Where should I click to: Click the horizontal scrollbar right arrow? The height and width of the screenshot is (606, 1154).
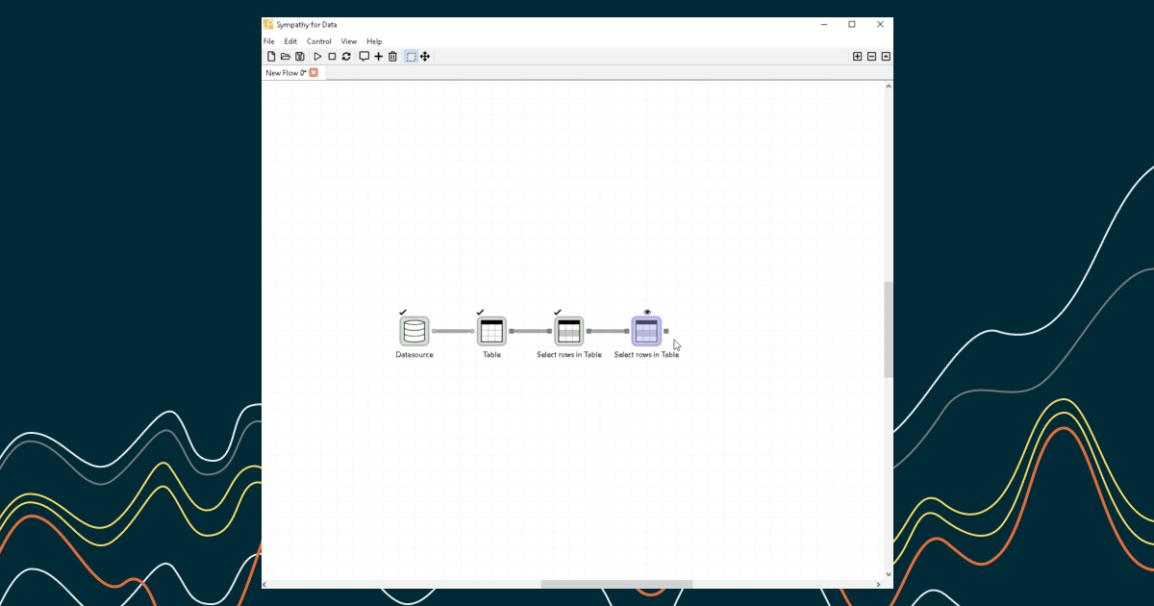coord(879,584)
